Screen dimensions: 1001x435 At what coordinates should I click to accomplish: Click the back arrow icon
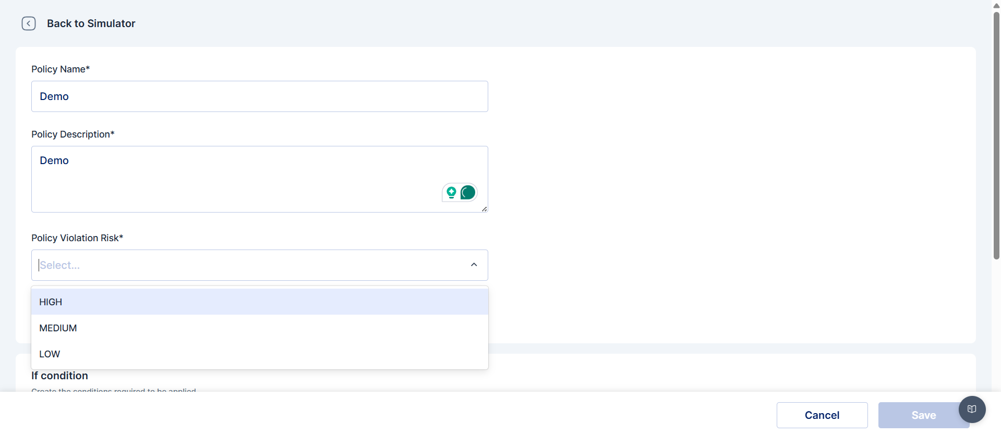point(29,23)
